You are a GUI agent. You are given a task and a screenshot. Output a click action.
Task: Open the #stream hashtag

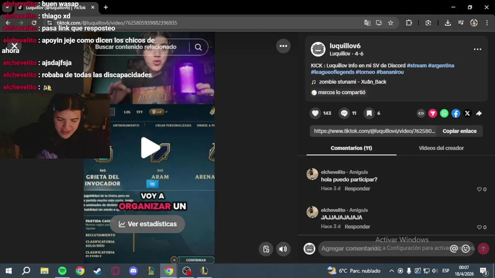coord(416,66)
